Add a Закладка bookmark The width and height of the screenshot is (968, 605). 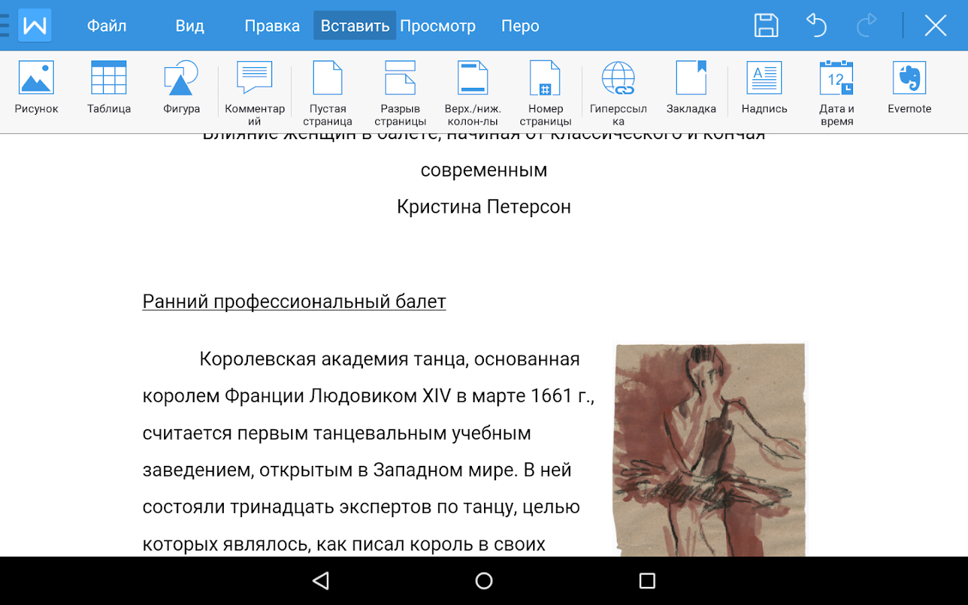tap(691, 88)
